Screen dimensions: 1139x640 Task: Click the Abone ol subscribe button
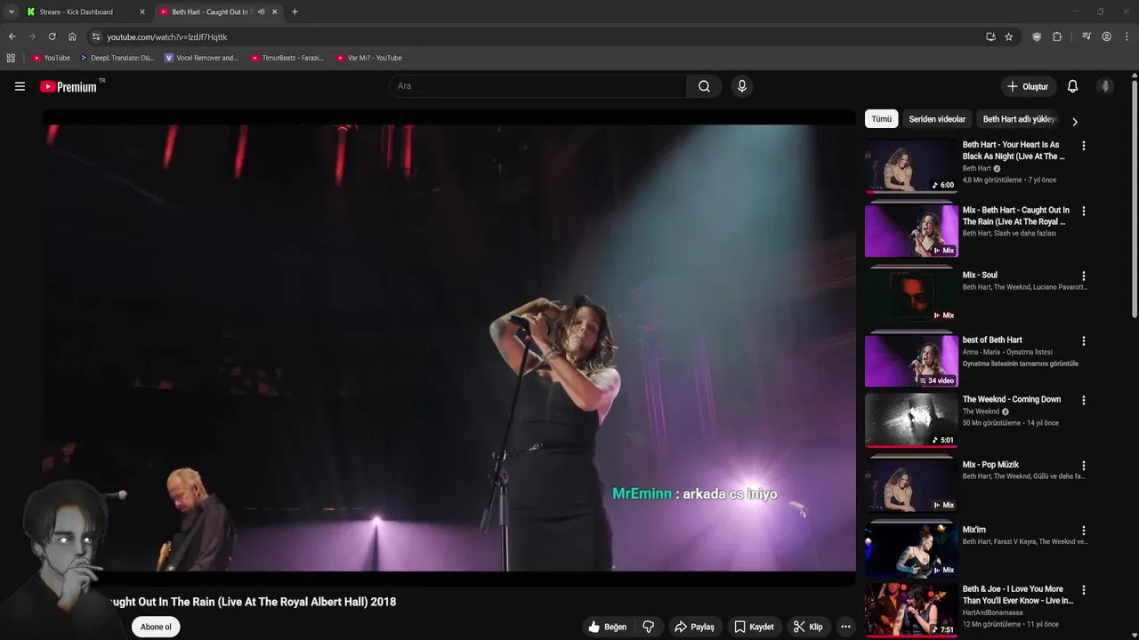(x=156, y=627)
